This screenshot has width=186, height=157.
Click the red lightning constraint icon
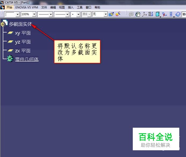pos(164,14)
